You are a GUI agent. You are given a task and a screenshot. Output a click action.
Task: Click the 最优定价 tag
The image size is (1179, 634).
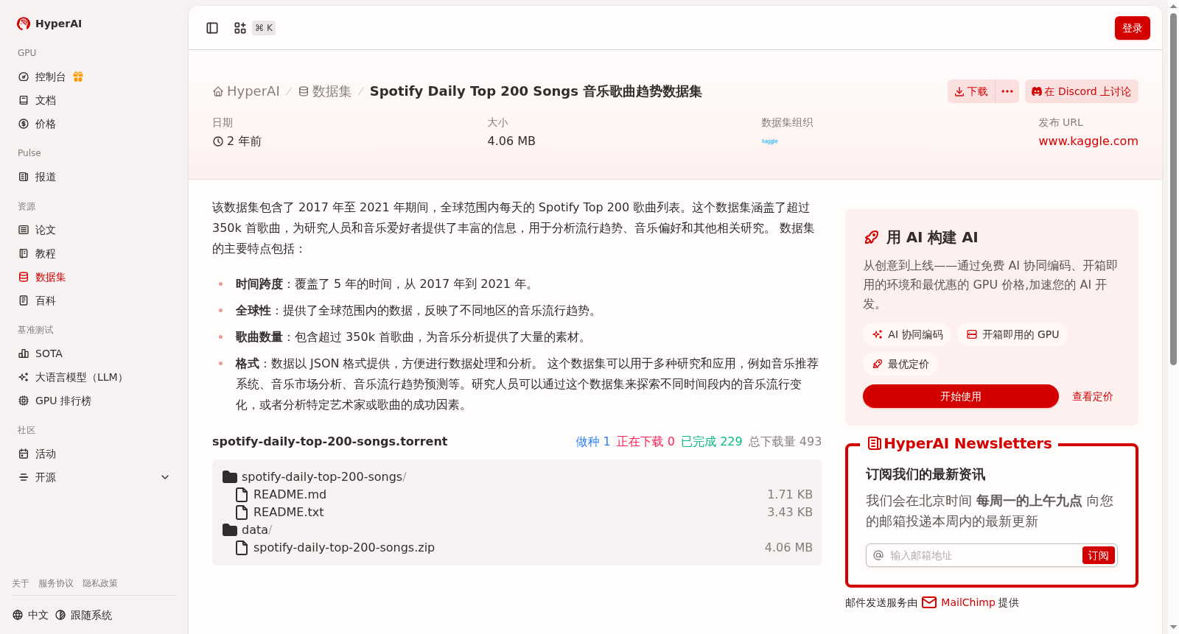[x=900, y=364]
